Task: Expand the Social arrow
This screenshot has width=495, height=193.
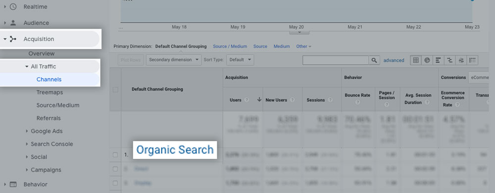Action: coord(27,157)
